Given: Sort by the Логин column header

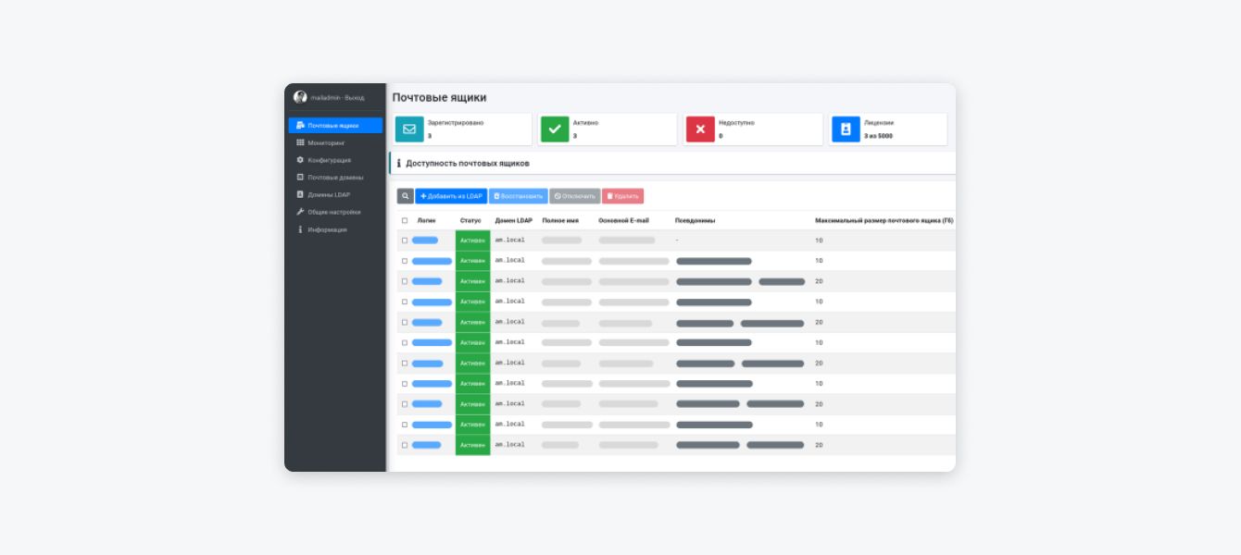Looking at the screenshot, I should click(x=426, y=221).
